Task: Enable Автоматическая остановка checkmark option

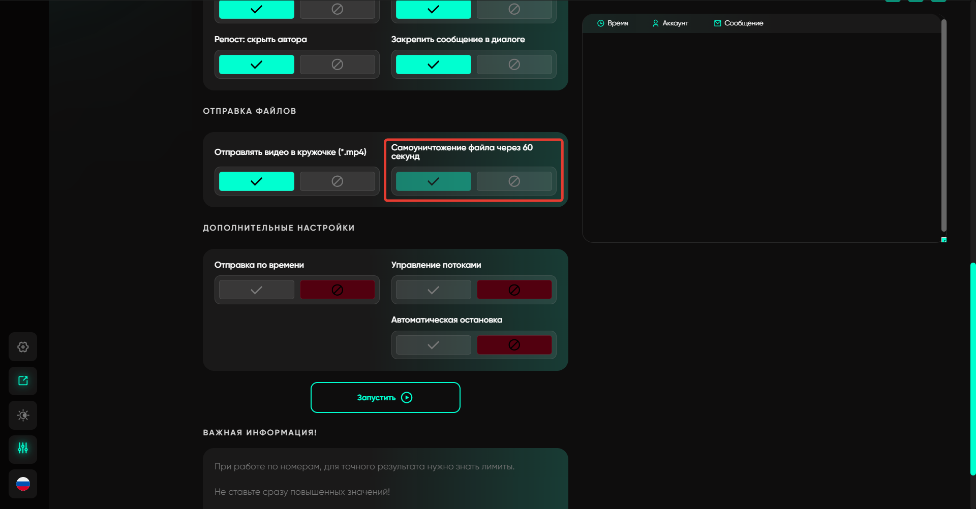Action: [433, 345]
